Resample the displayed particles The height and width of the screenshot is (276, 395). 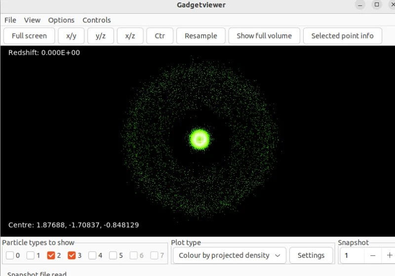click(x=200, y=36)
